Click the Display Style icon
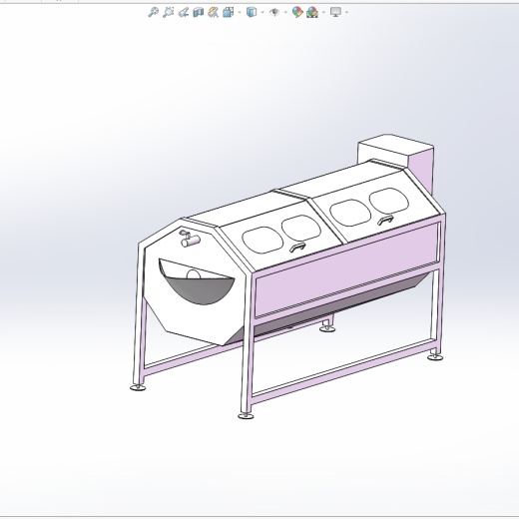 pos(252,12)
